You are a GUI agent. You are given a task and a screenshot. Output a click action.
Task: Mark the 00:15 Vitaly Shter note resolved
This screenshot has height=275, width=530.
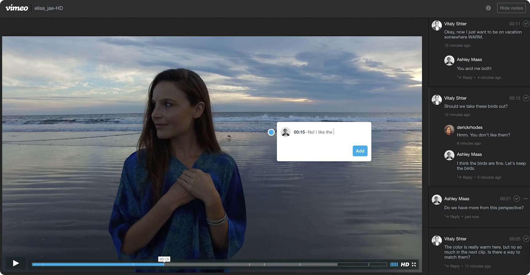pos(526,98)
